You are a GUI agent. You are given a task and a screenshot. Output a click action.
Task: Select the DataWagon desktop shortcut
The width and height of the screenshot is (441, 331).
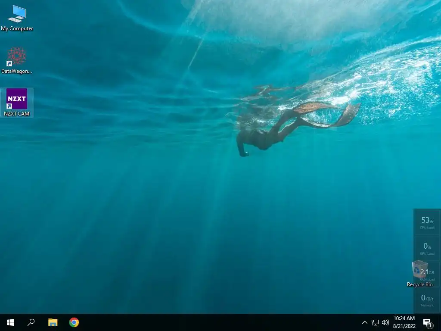17,60
